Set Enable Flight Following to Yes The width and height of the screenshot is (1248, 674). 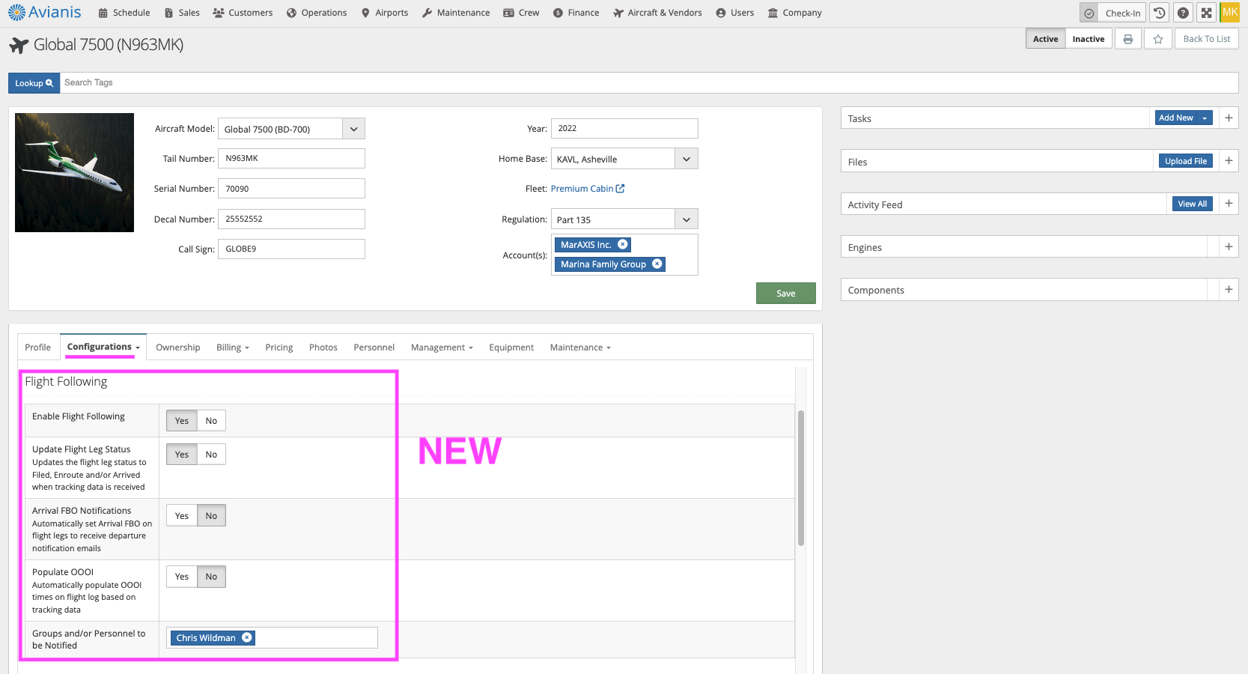tap(182, 420)
